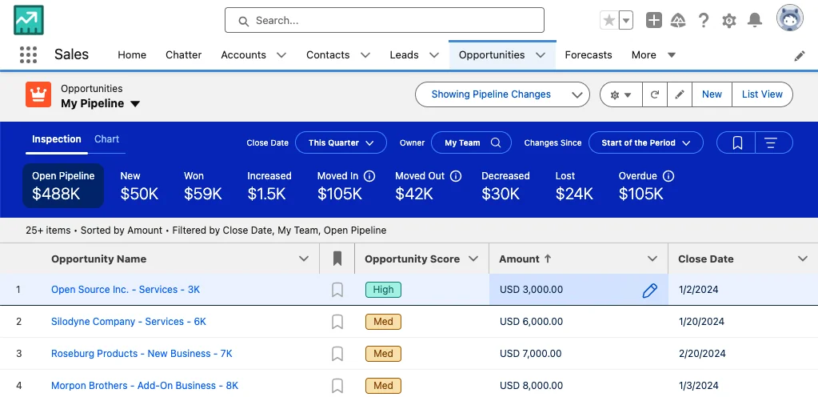The image size is (818, 401).
Task: Open list view controls gear menu
Action: point(620,94)
